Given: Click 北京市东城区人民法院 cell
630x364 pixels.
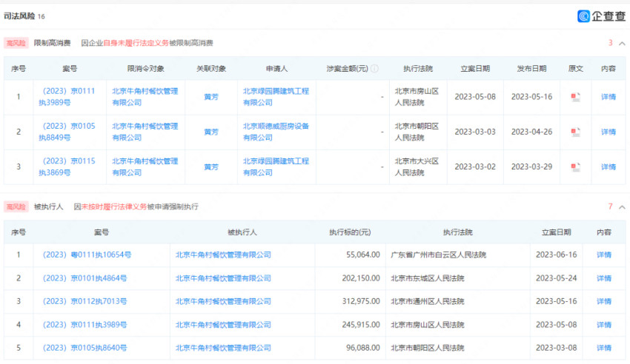Looking at the screenshot, I should 428,278.
